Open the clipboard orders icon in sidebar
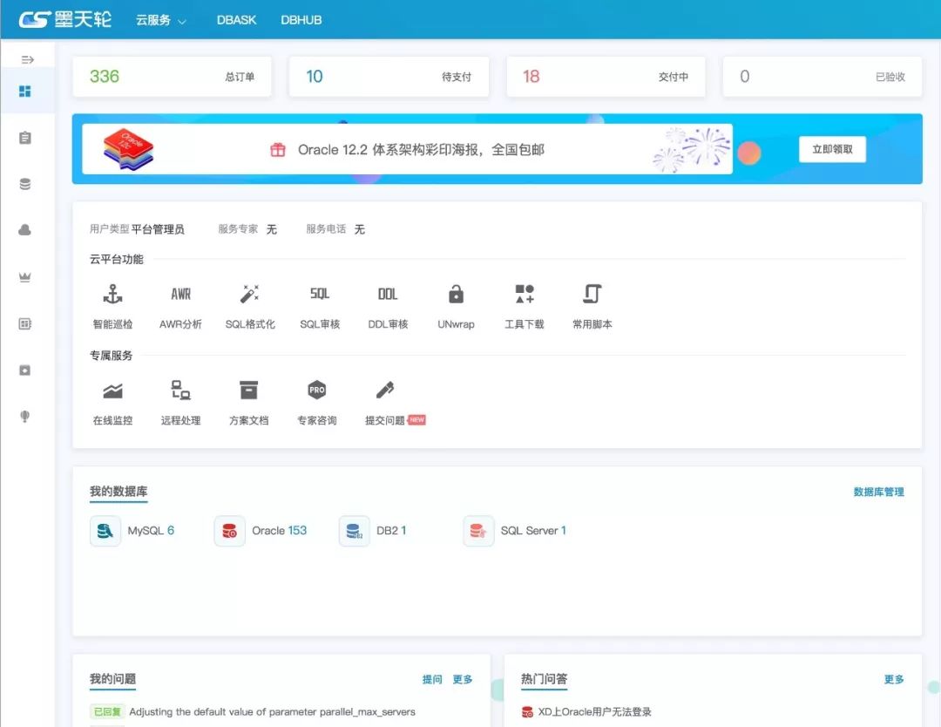The width and height of the screenshot is (941, 727). pos(25,138)
